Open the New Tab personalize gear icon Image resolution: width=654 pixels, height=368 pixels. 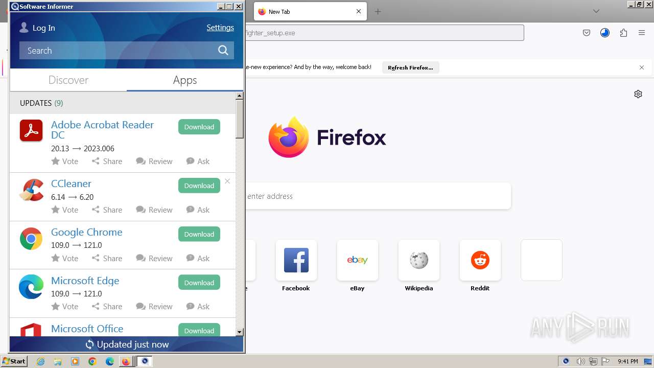[638, 94]
